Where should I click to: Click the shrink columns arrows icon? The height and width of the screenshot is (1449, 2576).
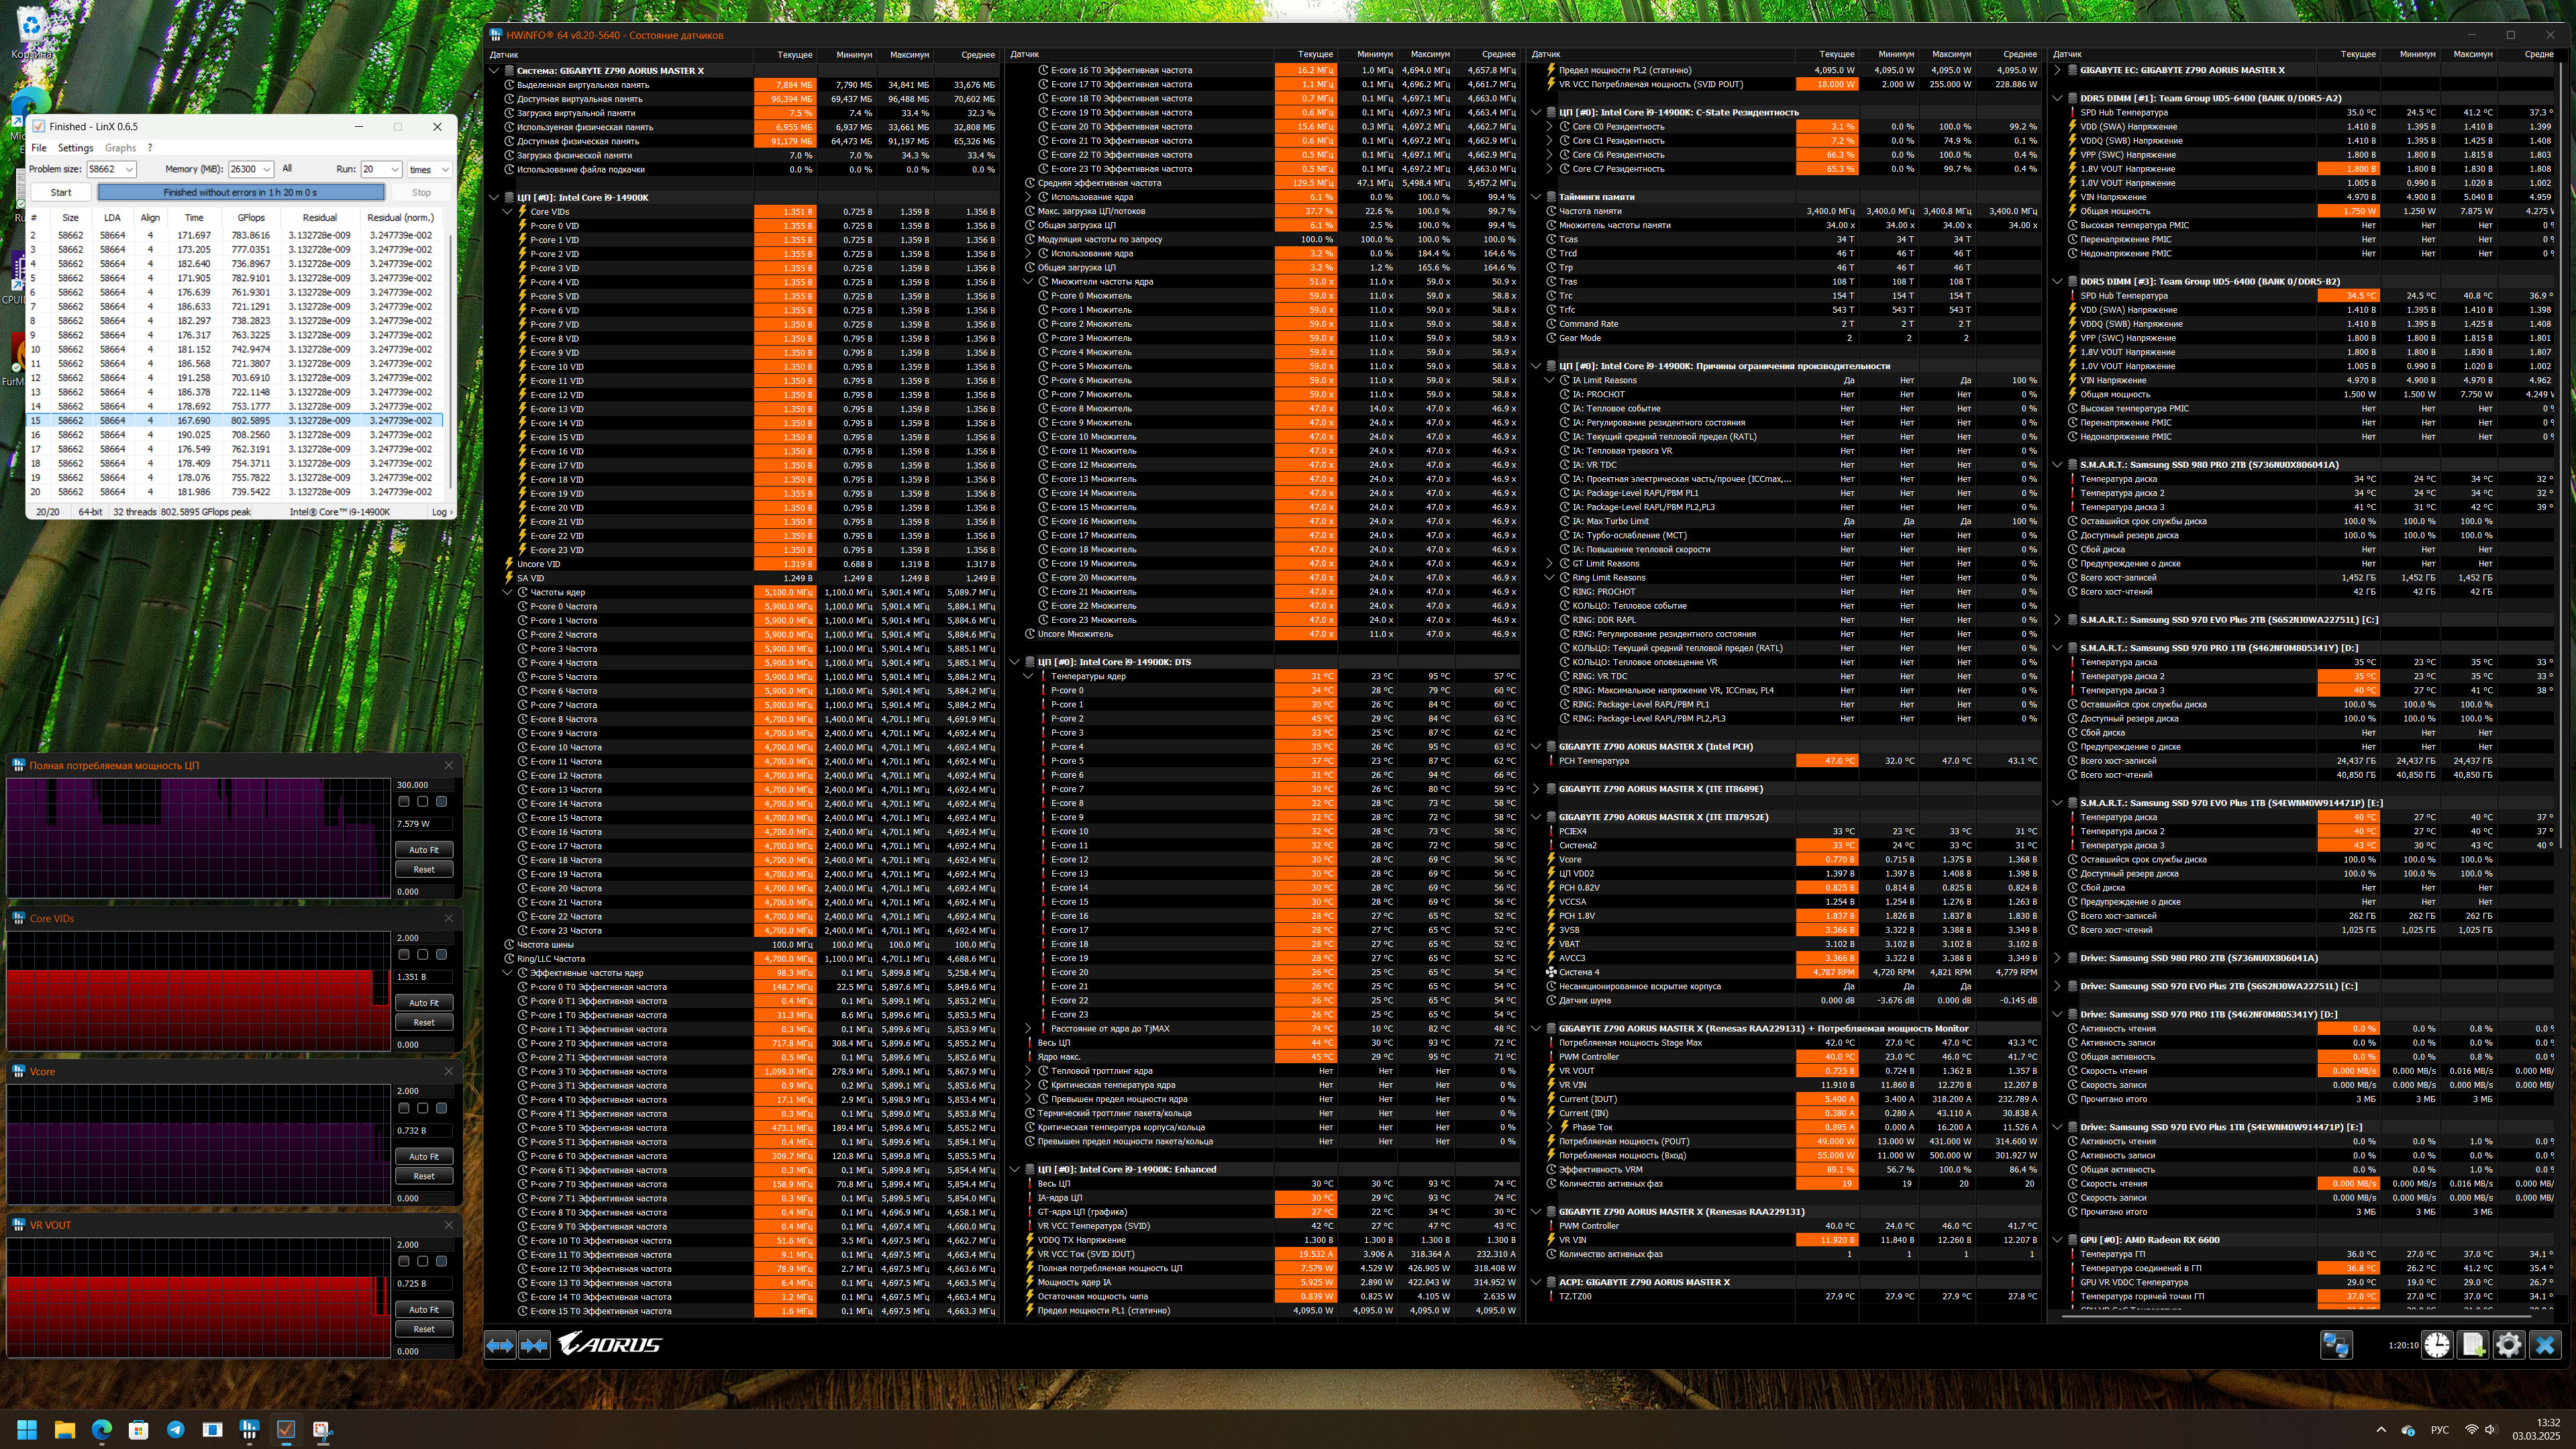(534, 1345)
